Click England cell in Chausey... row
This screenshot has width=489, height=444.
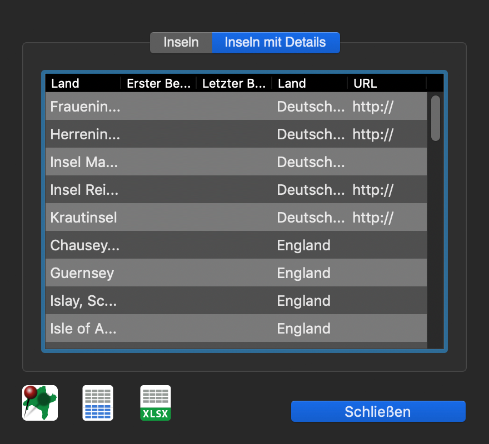[x=304, y=245]
